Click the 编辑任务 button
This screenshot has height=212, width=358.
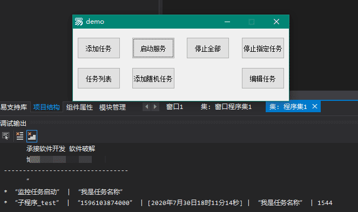pos(263,78)
